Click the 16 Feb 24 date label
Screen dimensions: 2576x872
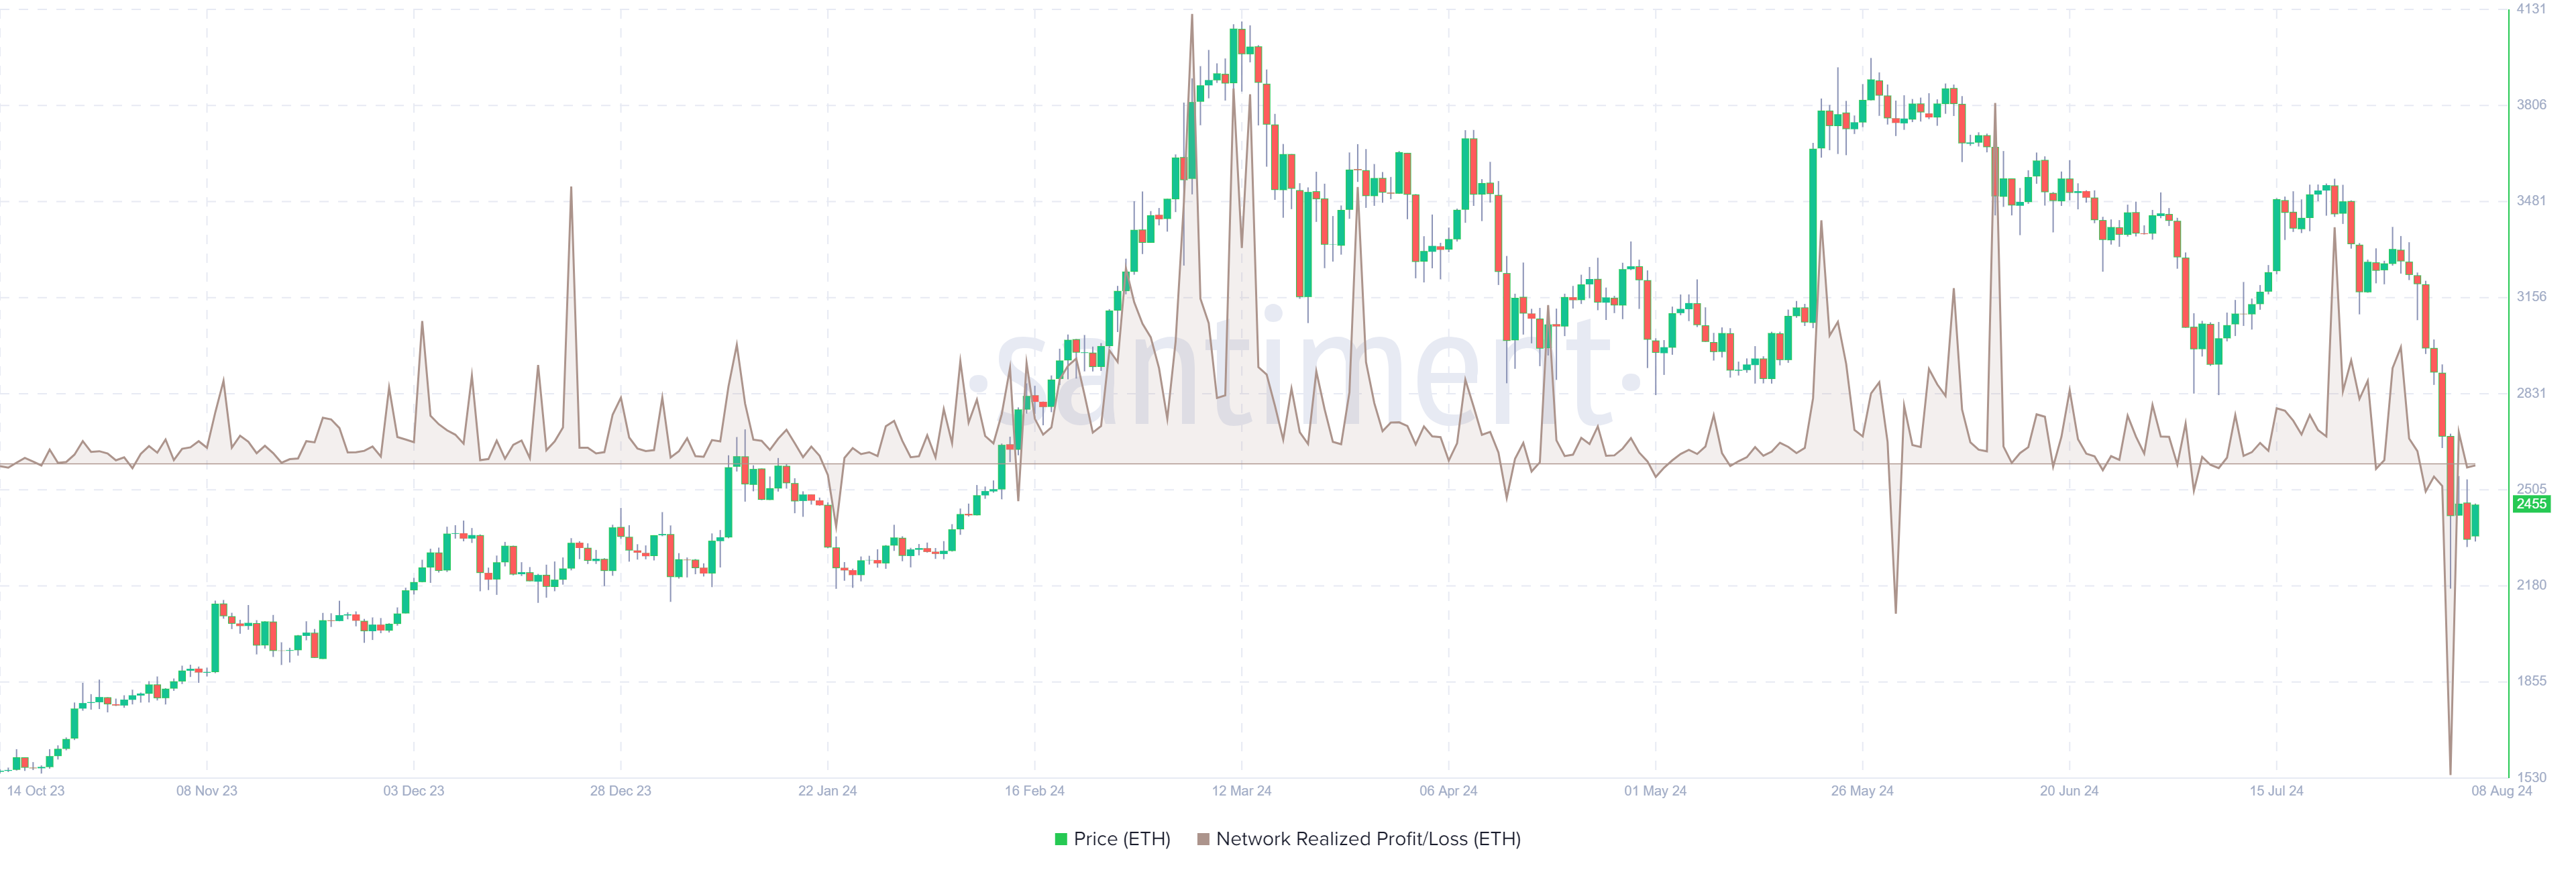1034,791
